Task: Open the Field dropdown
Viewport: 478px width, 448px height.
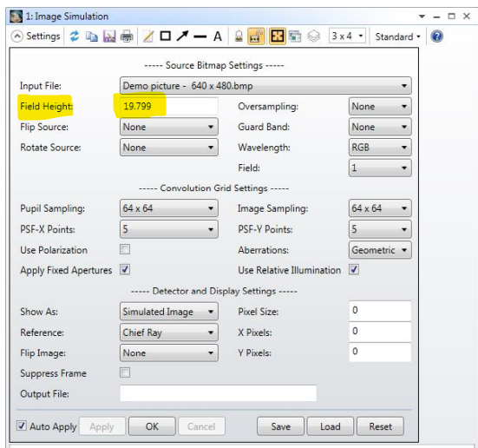Action: (x=380, y=168)
